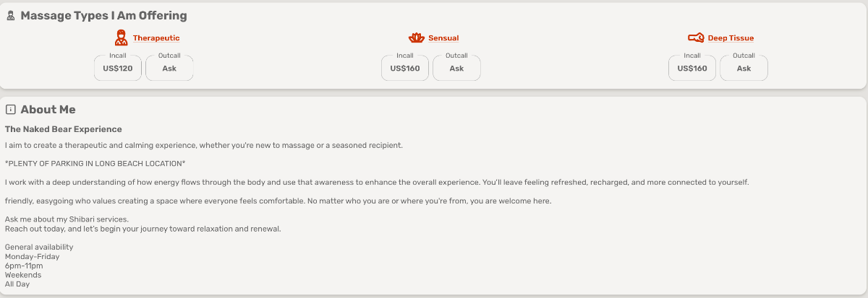Click the Deep Tissue massage icon
Image resolution: width=868 pixels, height=298 pixels.
696,38
